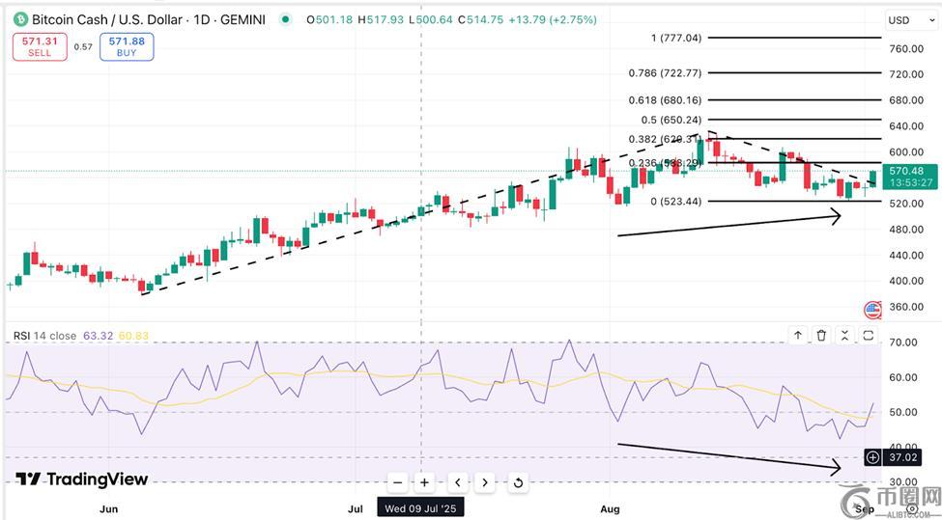Delete the RSI pane with trash icon

821,336
